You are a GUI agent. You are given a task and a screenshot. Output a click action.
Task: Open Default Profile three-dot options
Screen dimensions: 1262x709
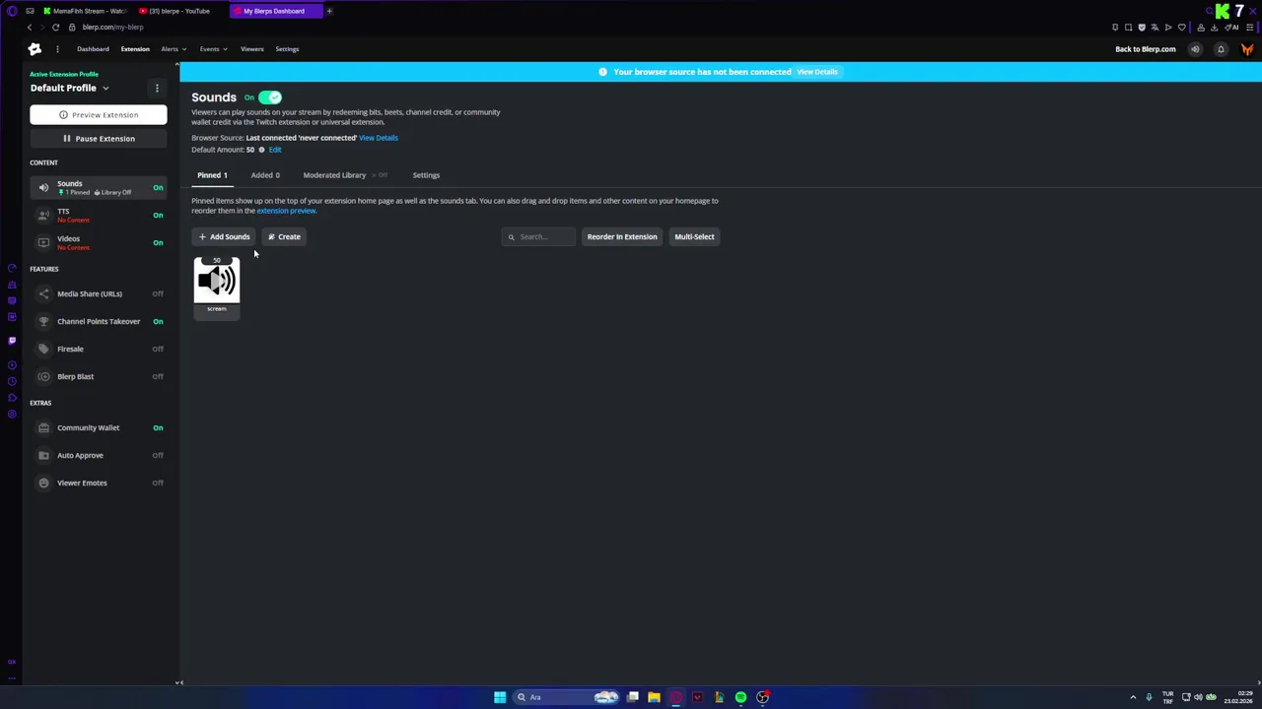click(157, 88)
